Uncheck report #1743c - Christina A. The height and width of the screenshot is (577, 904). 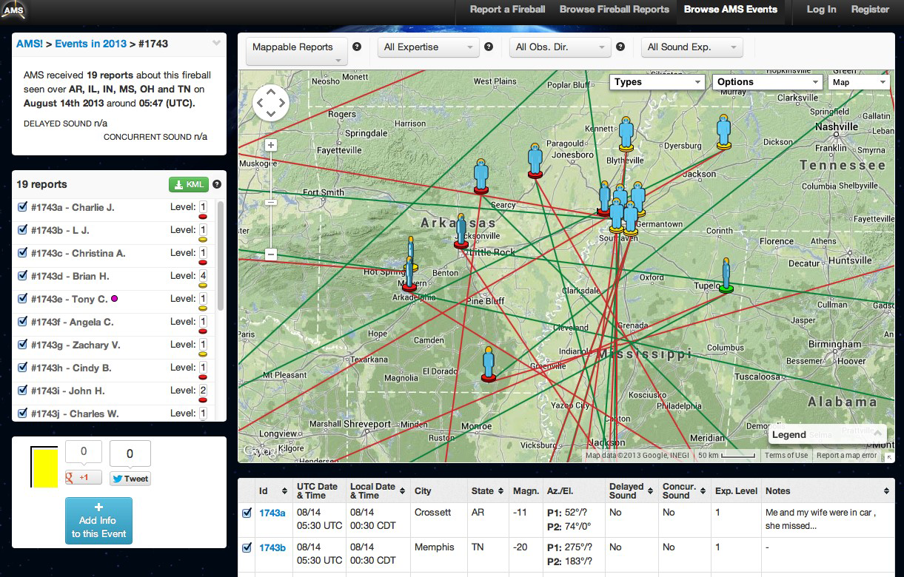click(x=22, y=253)
